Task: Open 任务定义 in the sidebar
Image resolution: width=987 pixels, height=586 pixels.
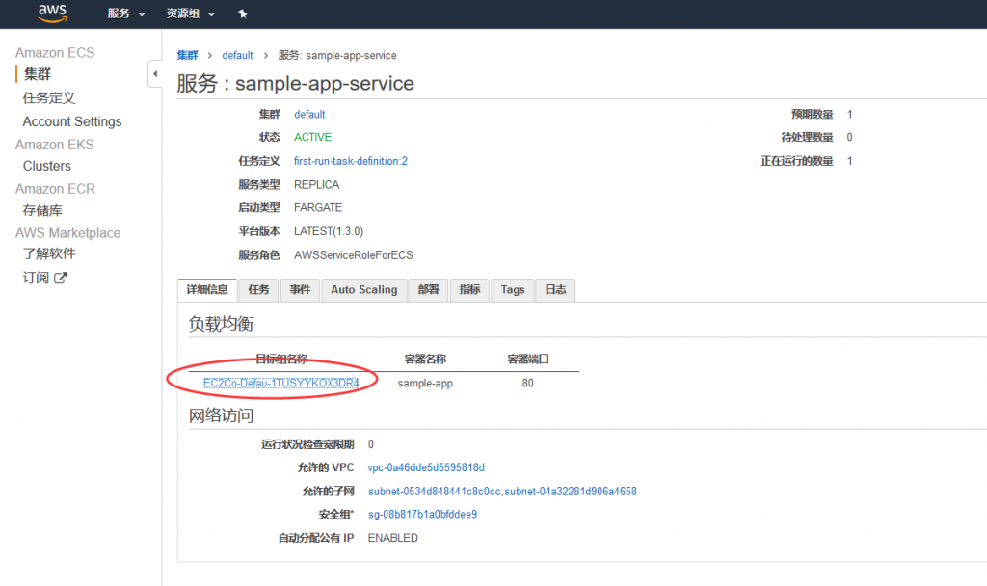Action: [49, 97]
